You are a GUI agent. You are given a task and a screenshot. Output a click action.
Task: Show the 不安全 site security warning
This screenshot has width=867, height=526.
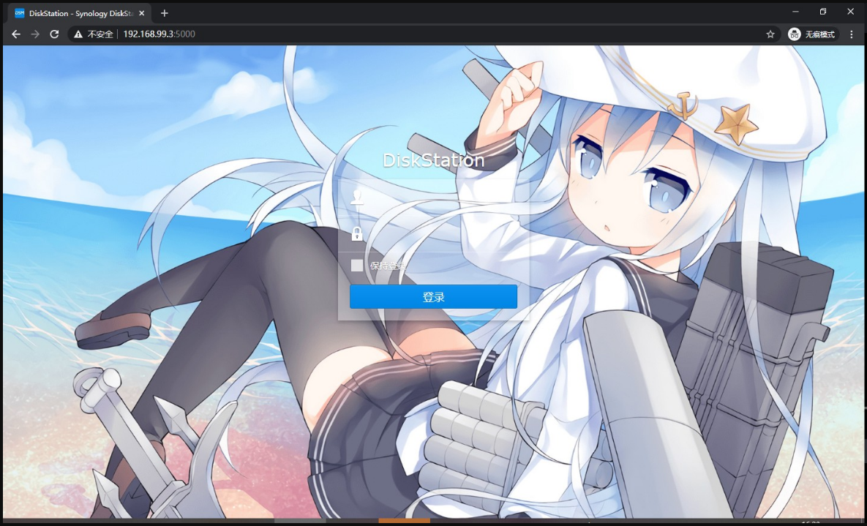pyautogui.click(x=94, y=34)
